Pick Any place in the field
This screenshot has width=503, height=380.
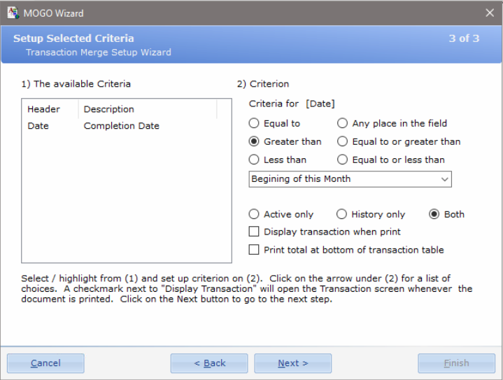342,123
